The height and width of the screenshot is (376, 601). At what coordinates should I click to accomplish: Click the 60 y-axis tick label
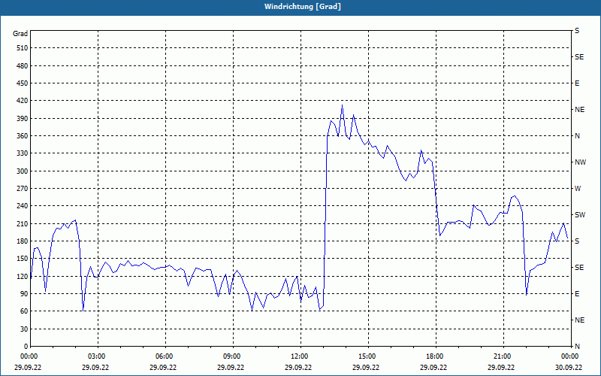pos(24,311)
